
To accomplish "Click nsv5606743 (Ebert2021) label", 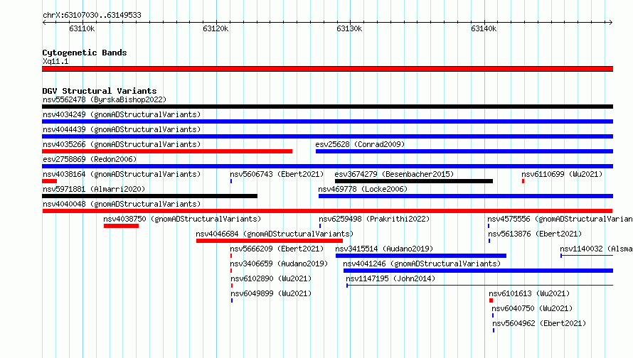I will 277,174.
